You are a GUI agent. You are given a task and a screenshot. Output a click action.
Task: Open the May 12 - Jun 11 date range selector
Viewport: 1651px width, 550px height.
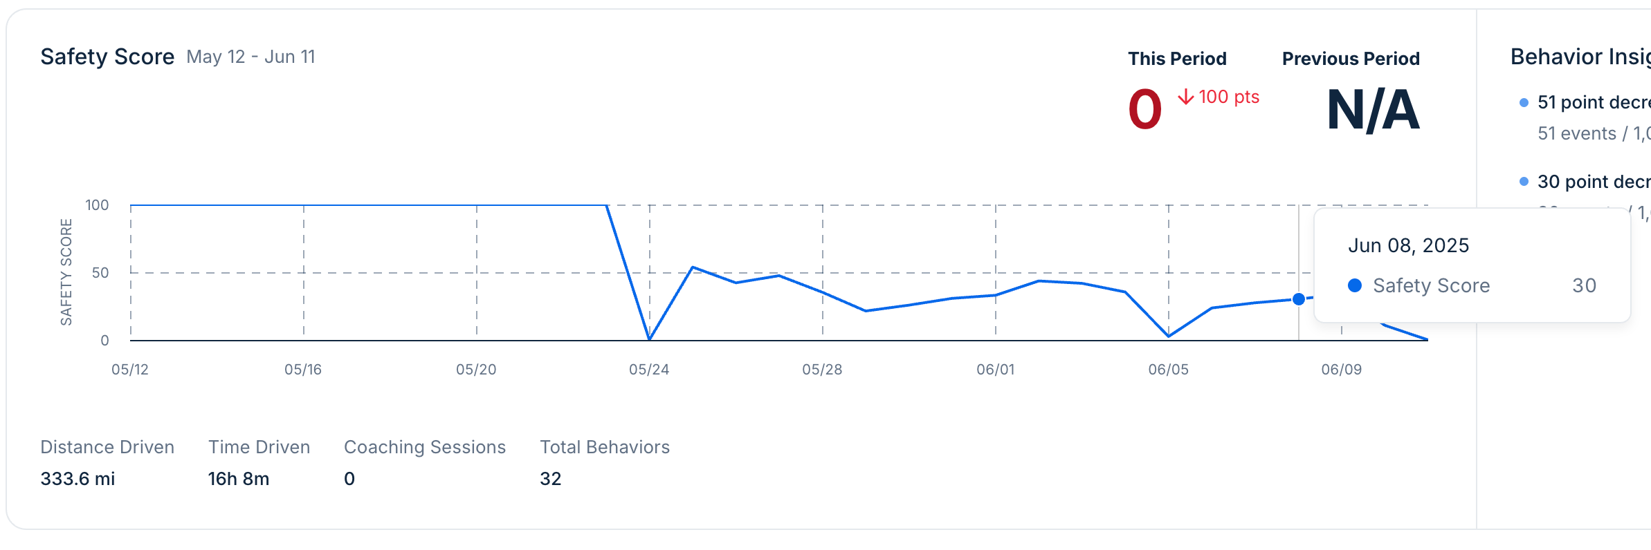[x=252, y=57]
